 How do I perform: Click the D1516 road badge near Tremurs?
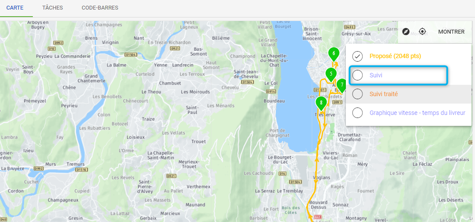point(82,170)
